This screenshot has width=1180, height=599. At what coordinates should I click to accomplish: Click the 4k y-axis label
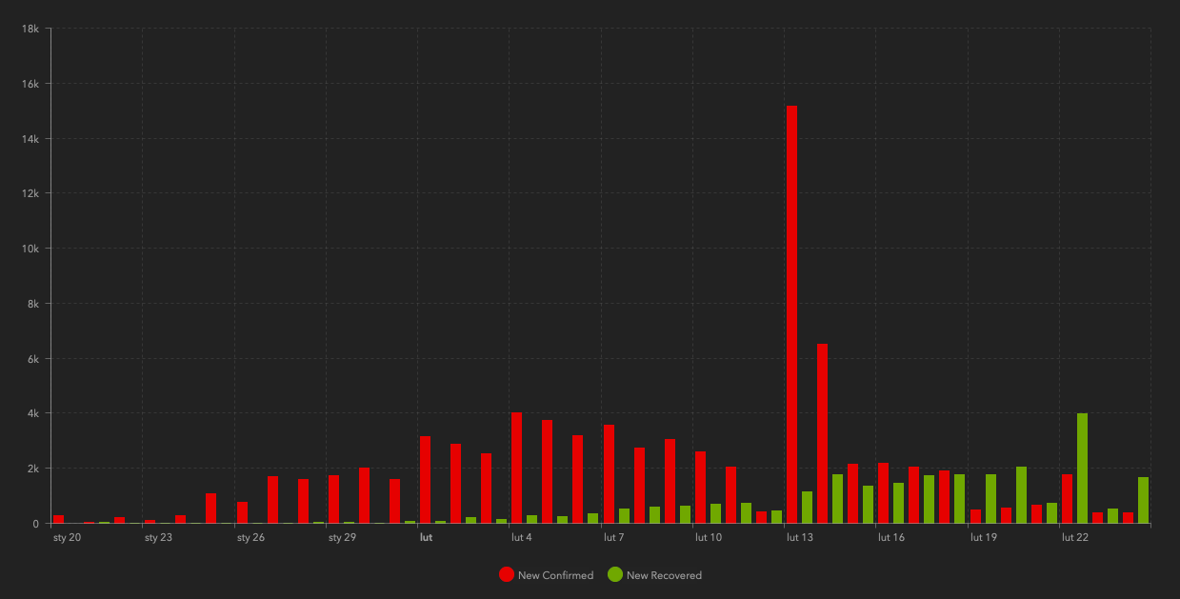click(x=31, y=413)
